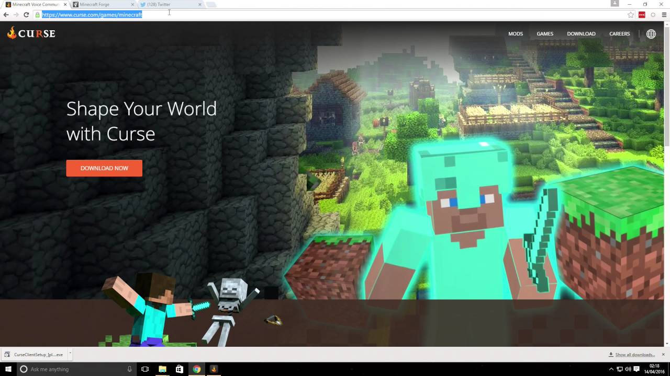Open the Windows Start menu
Image resolution: width=670 pixels, height=376 pixels.
click(x=8, y=369)
